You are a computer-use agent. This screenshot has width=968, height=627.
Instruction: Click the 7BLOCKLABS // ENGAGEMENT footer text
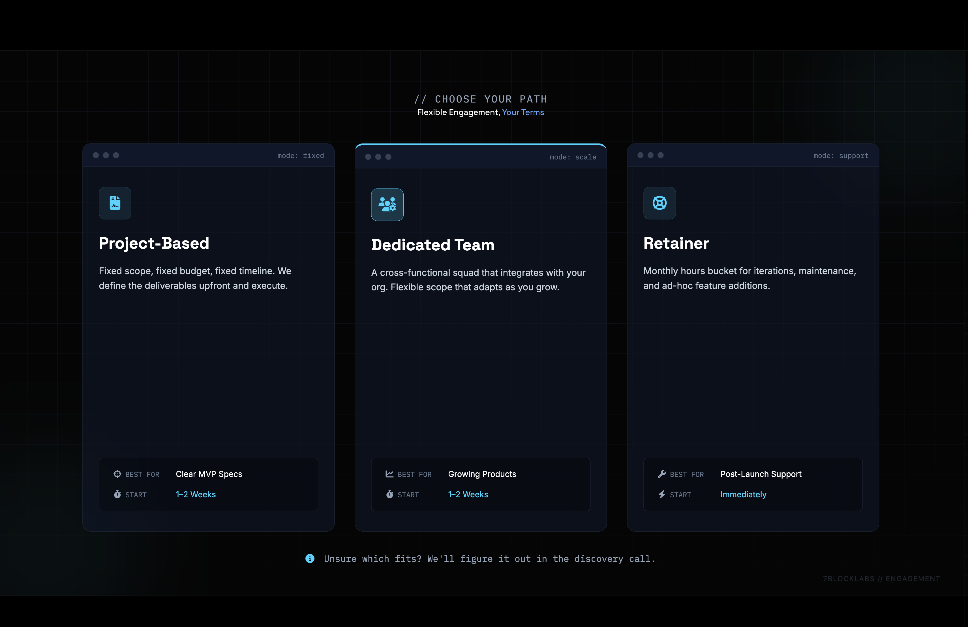coord(881,578)
